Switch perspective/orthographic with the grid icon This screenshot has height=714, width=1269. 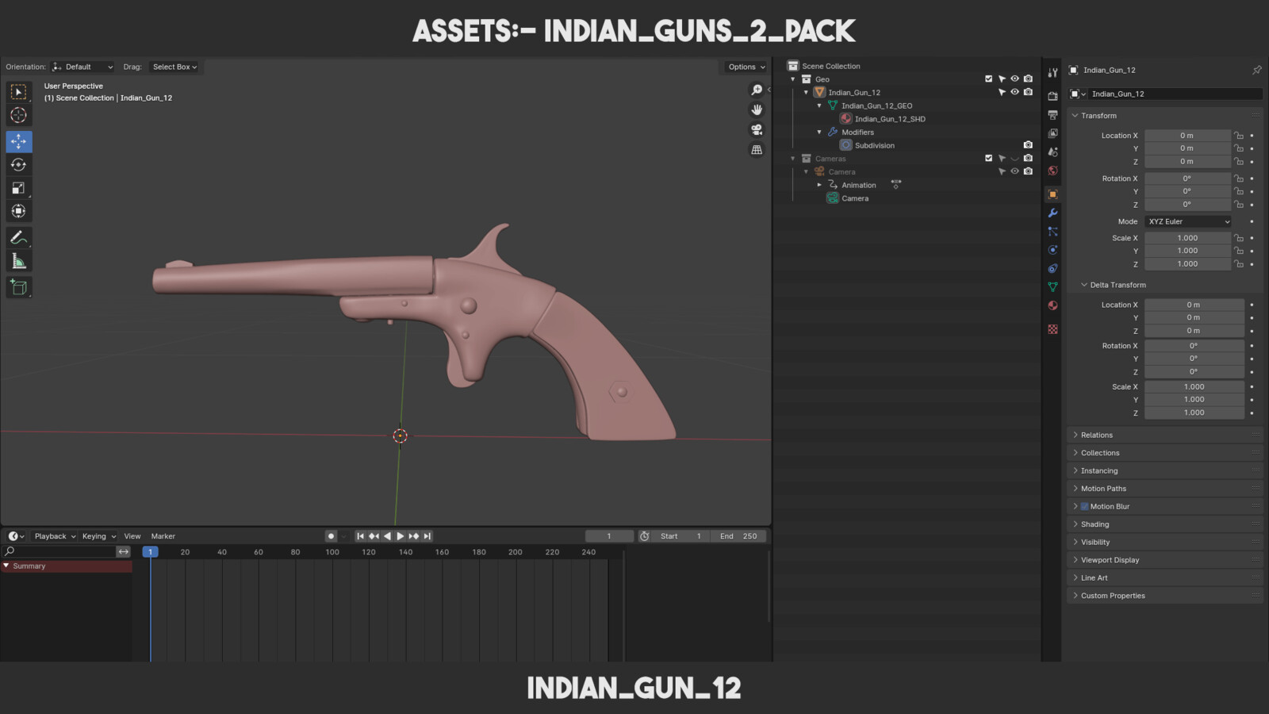coord(757,149)
